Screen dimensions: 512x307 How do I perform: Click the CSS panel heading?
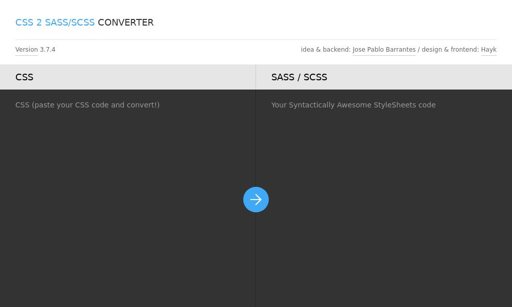click(24, 77)
